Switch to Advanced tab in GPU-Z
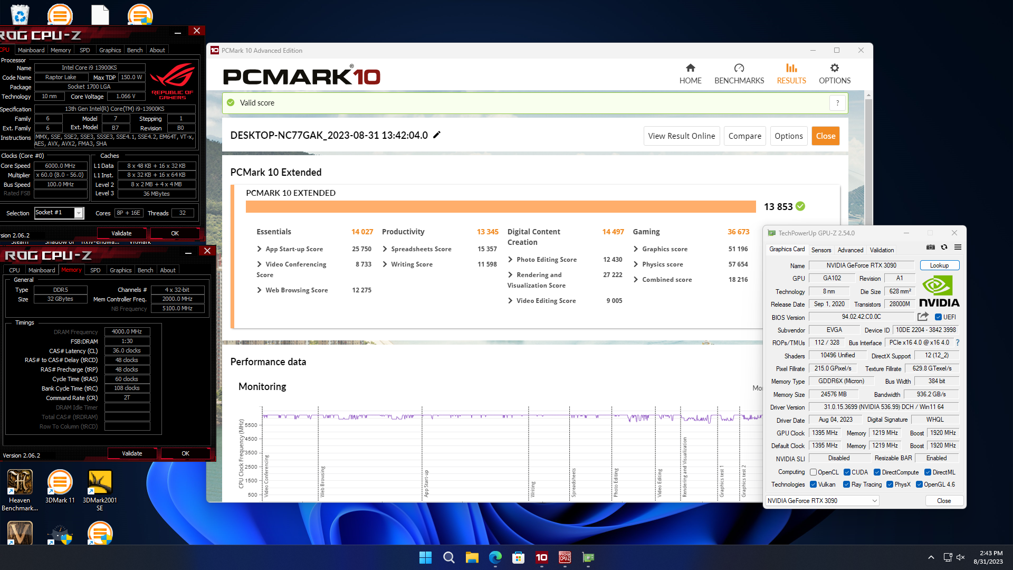1013x570 pixels. [x=850, y=250]
